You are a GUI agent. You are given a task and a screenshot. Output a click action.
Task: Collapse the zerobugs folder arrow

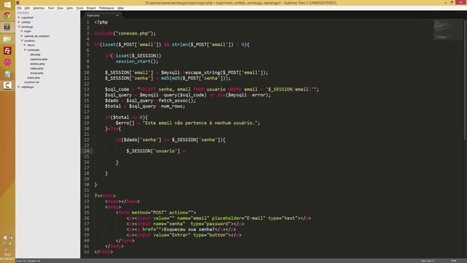pos(19,27)
